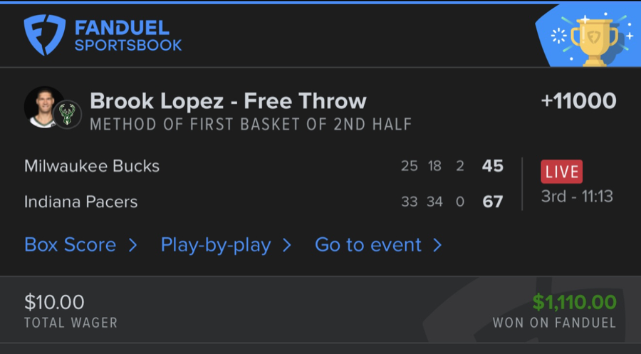Click the chevron next to Box Score
Image resolution: width=641 pixels, height=354 pixels.
132,246
